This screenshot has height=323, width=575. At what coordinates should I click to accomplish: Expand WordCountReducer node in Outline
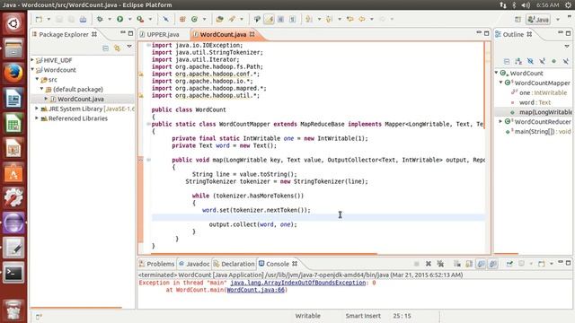[500, 121]
